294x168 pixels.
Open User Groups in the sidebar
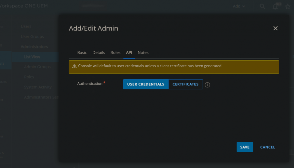click(x=32, y=36)
